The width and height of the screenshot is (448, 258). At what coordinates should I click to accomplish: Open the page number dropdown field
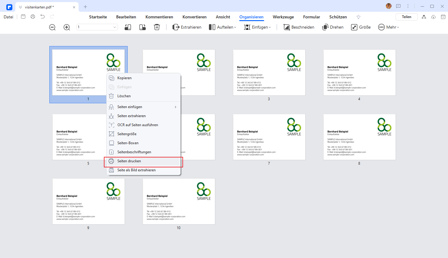97,27
